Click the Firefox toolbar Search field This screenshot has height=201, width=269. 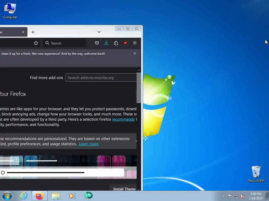coord(65,43)
